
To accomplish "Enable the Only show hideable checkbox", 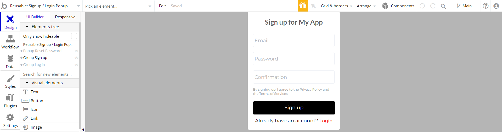I will click(x=74, y=36).
